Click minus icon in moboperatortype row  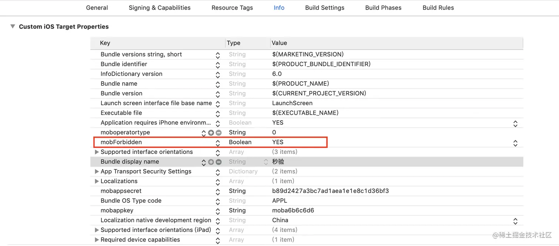coord(218,132)
